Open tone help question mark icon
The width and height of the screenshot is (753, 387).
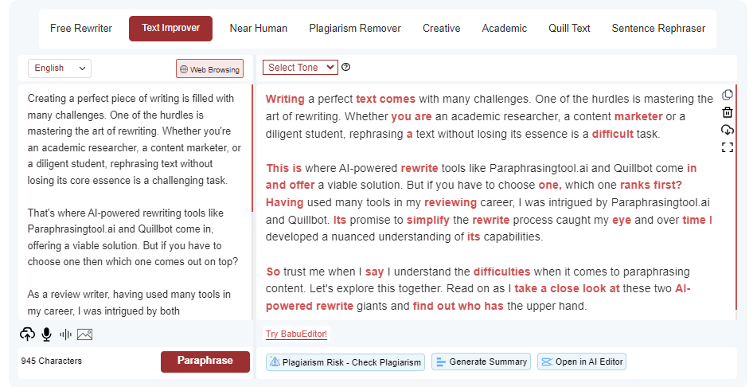tap(345, 67)
